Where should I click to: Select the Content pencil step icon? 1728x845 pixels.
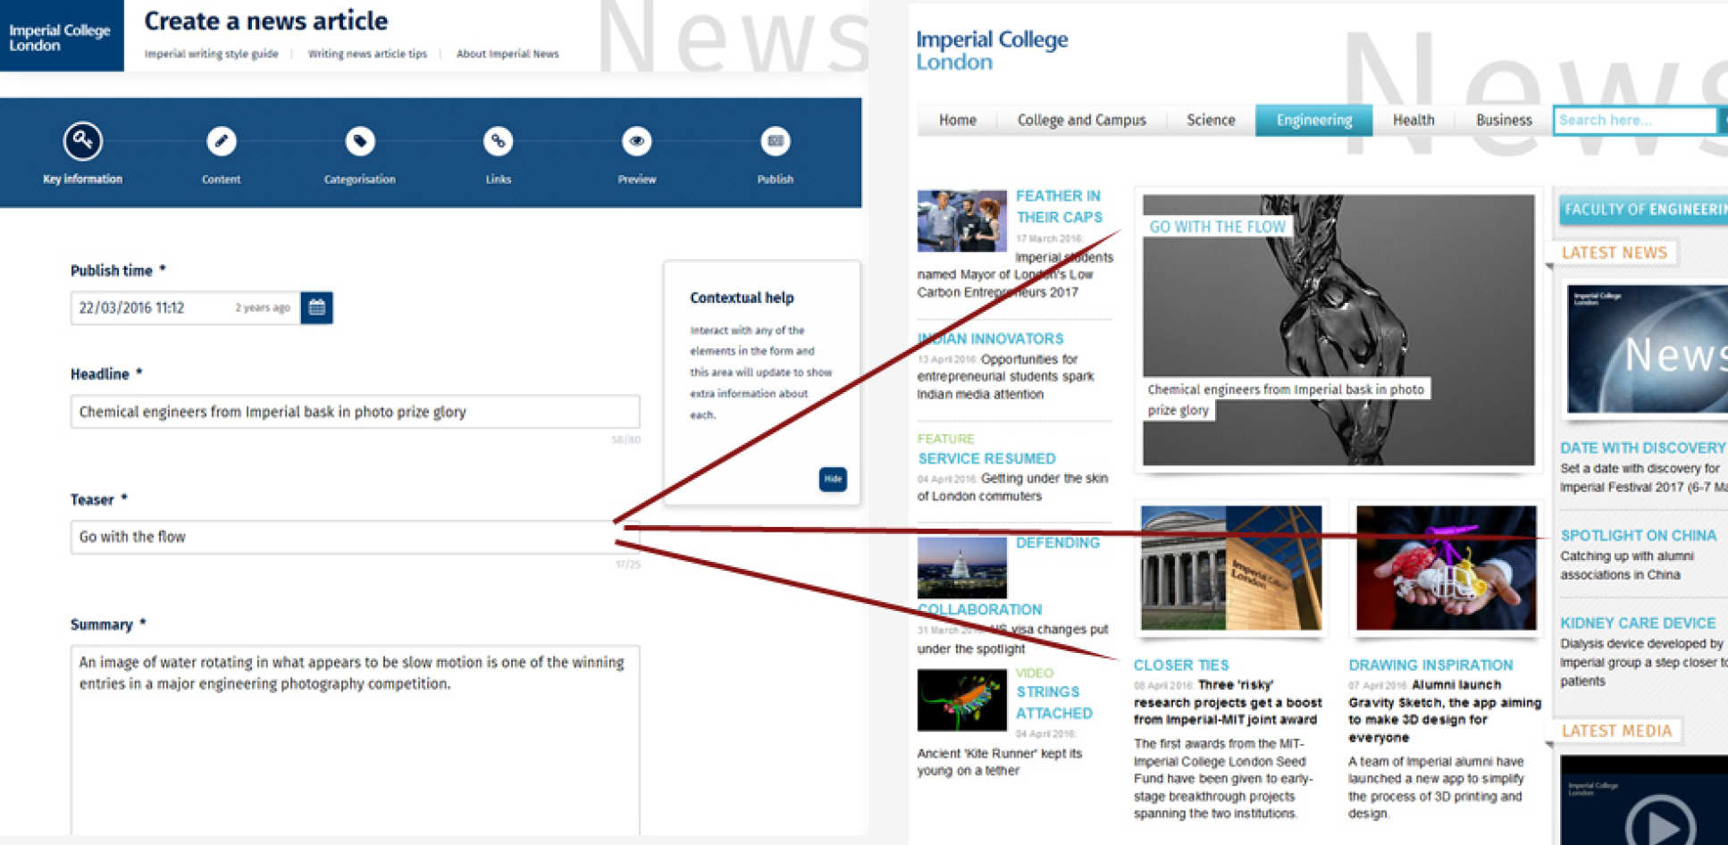point(221,141)
